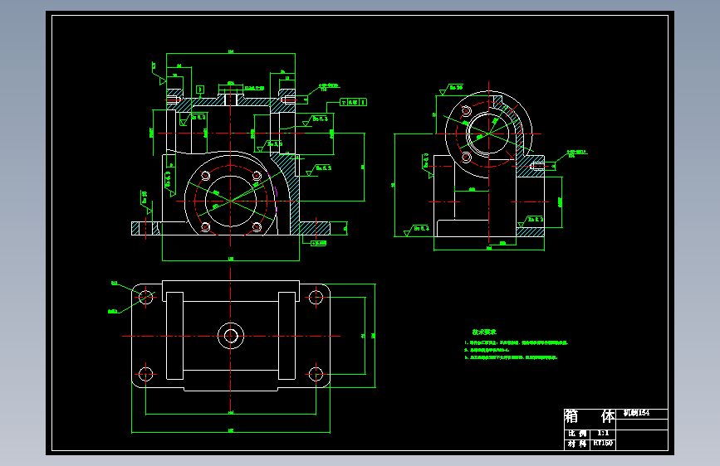This screenshot has width=720, height=466.
Task: Click the '箱' character in the title block
Action: 571,416
